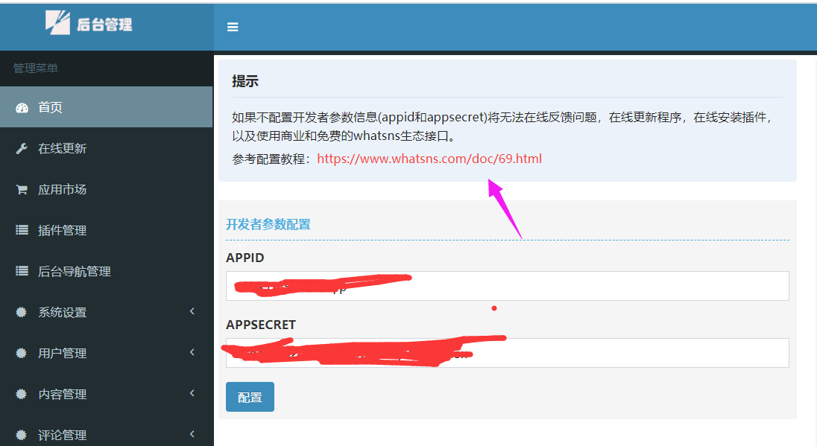Click the list icon beside 后台导航管理
This screenshot has height=446, width=817.
click(22, 271)
